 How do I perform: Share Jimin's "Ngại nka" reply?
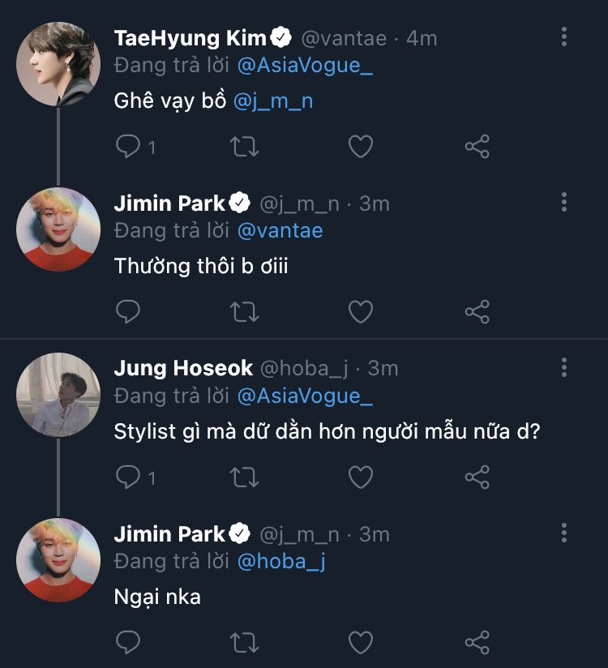pos(477,643)
